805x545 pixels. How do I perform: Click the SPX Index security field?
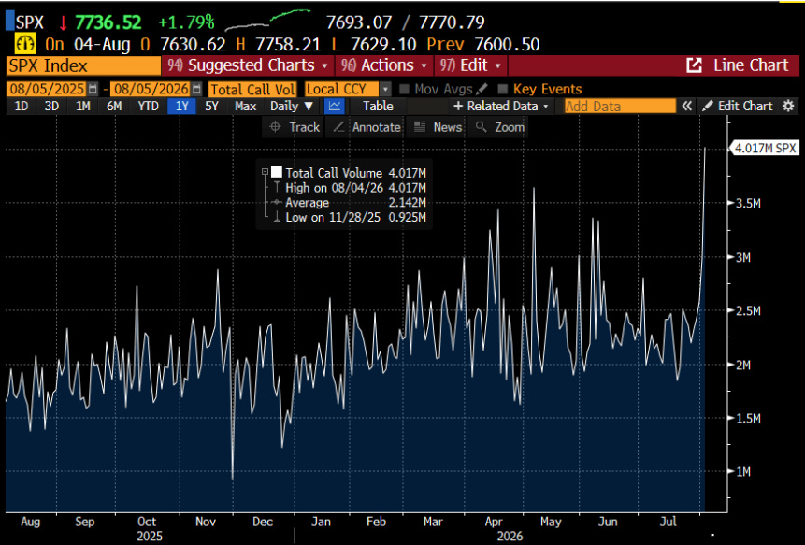tap(83, 65)
